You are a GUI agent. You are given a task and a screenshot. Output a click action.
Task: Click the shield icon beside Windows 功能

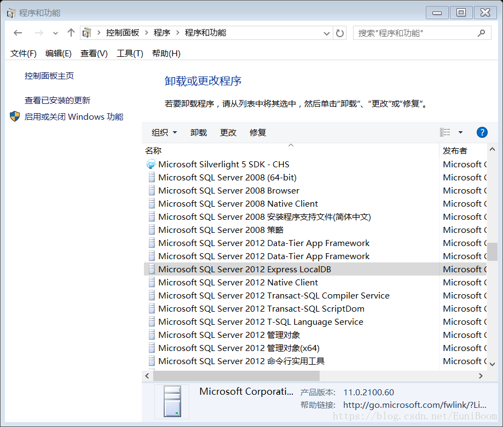pos(15,116)
